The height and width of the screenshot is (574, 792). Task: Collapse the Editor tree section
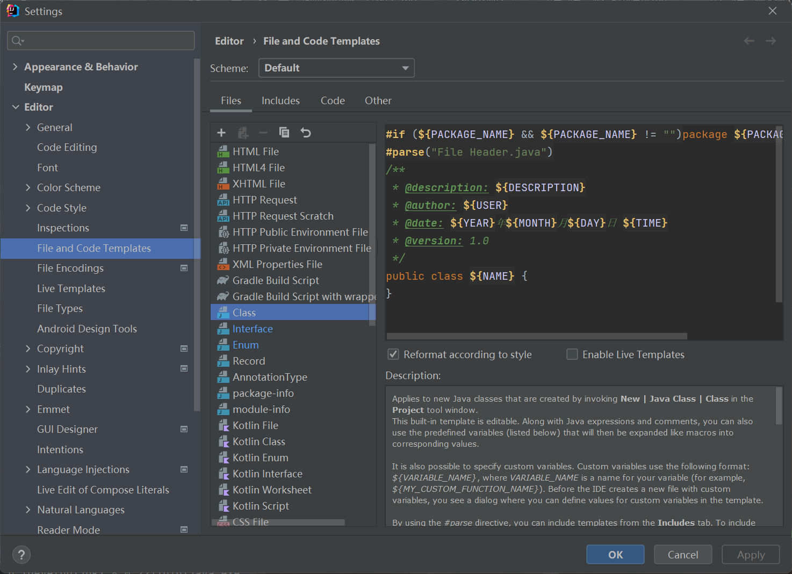15,107
